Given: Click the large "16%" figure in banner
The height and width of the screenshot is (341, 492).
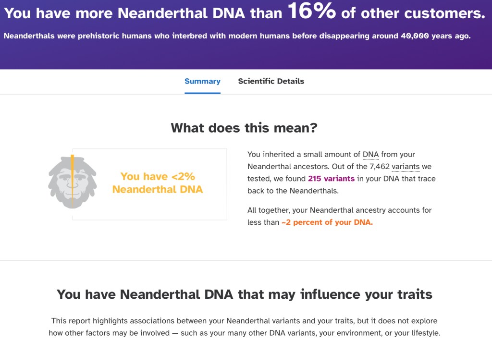Looking at the screenshot, I should pos(311,12).
